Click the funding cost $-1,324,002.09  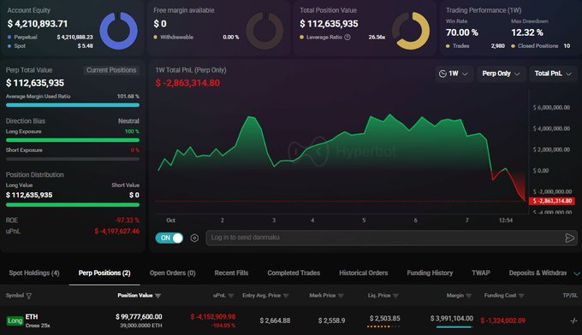(503, 320)
